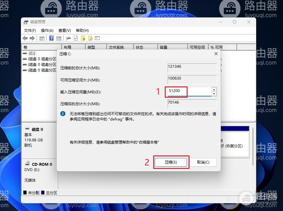
Task: Open the 操作(A) menu
Action: [x=47, y=31]
